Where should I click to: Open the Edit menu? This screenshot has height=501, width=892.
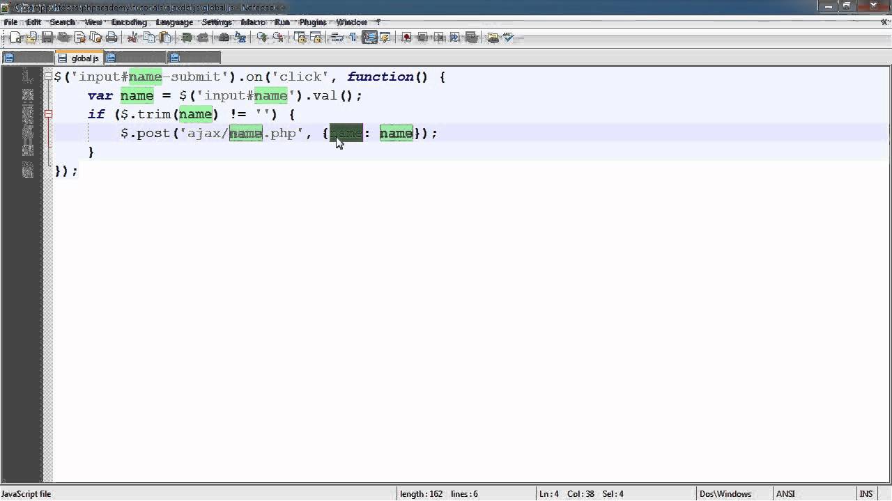click(33, 22)
